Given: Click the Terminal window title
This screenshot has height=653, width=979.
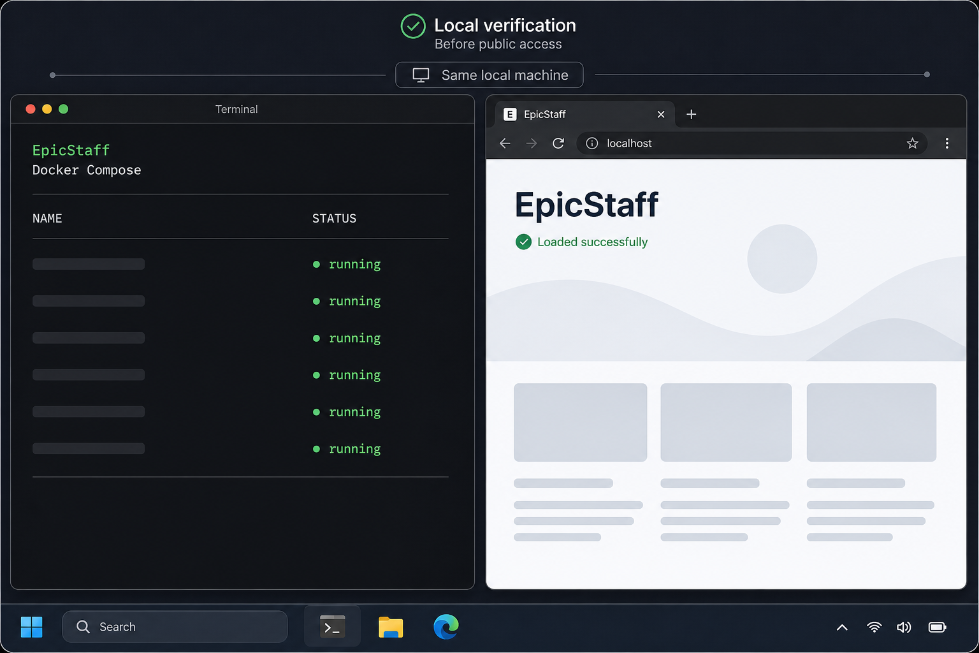Looking at the screenshot, I should 236,109.
